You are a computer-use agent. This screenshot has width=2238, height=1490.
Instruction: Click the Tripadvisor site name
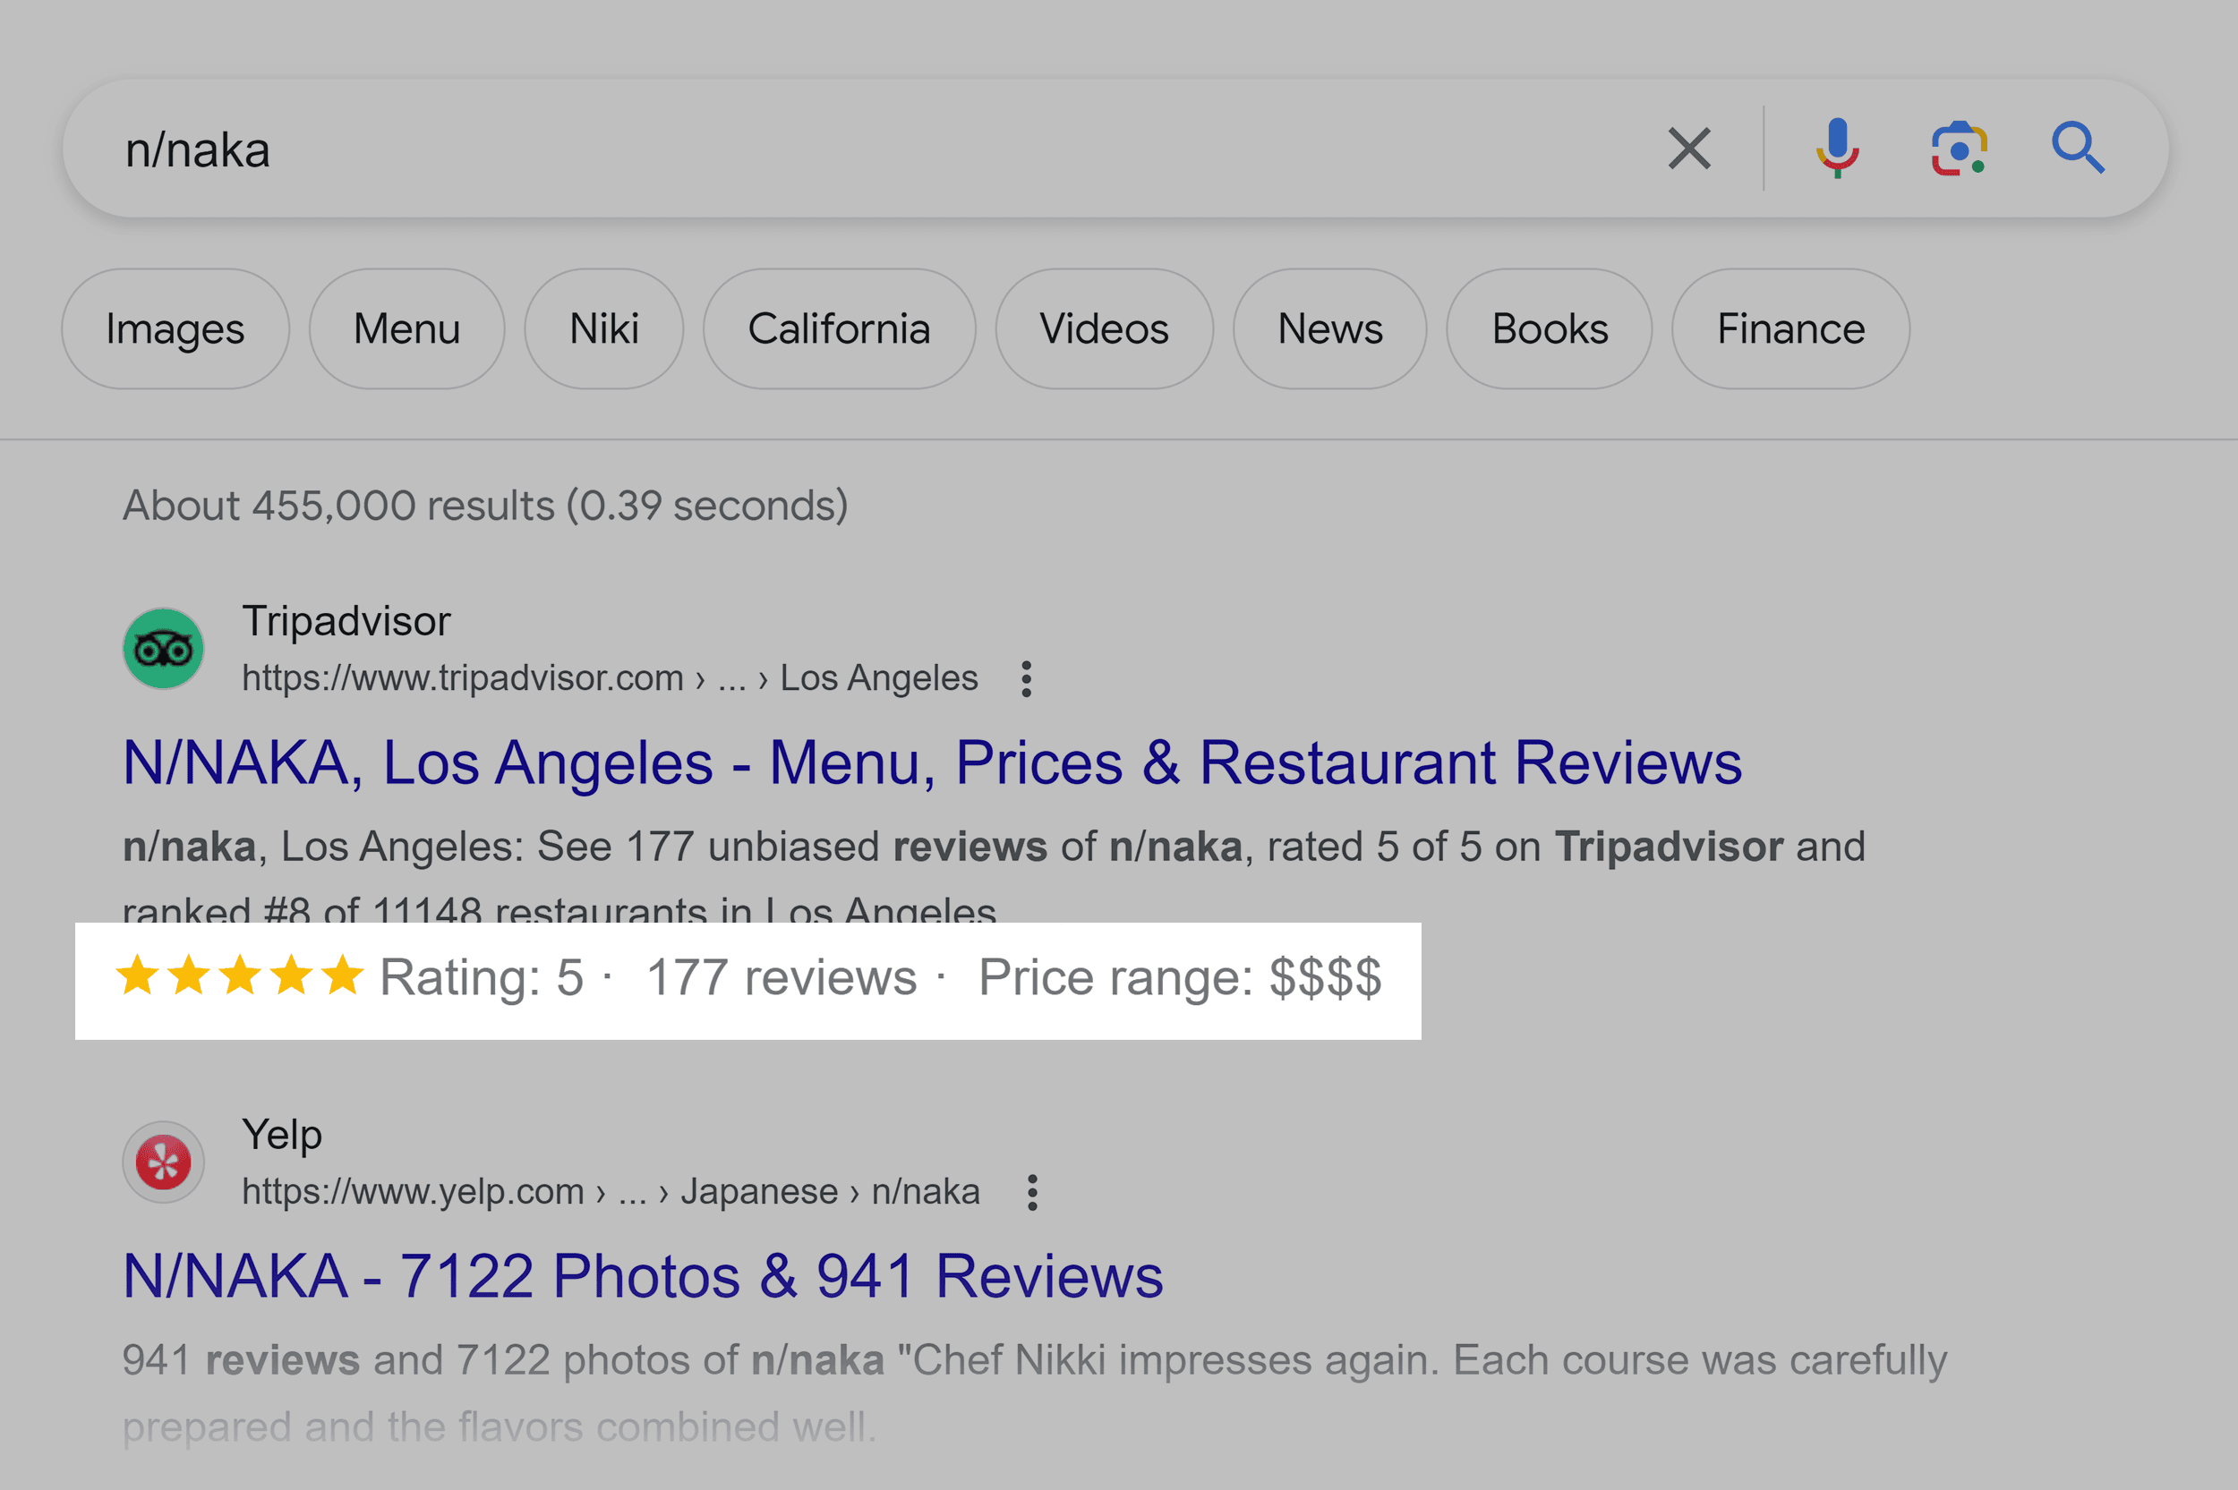tap(346, 623)
